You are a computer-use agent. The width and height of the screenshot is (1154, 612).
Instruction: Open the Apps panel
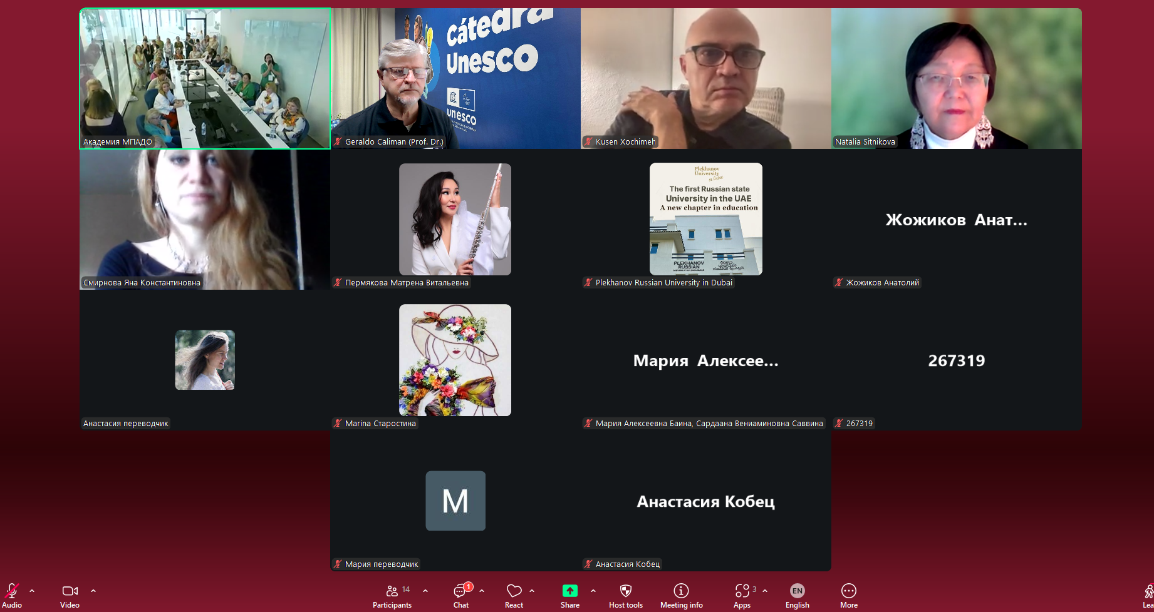742,595
